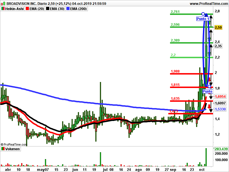The height and width of the screenshot is (172, 229).
Task: Select the 2,389 green horizontal level label
Action: pyautogui.click(x=175, y=40)
